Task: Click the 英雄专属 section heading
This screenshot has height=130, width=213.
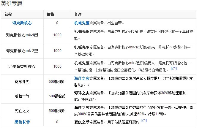Action: pyautogui.click(x=12, y=4)
